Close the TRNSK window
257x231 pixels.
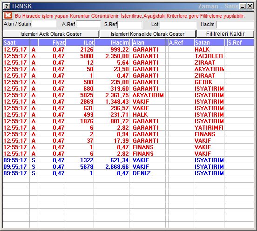coord(250,6)
